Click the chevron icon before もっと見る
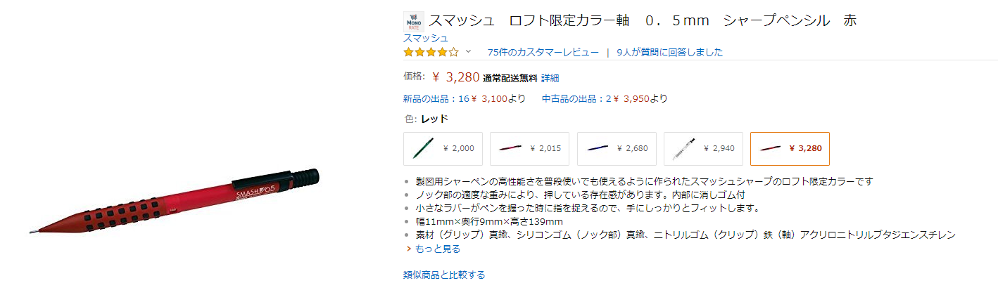 (x=408, y=249)
